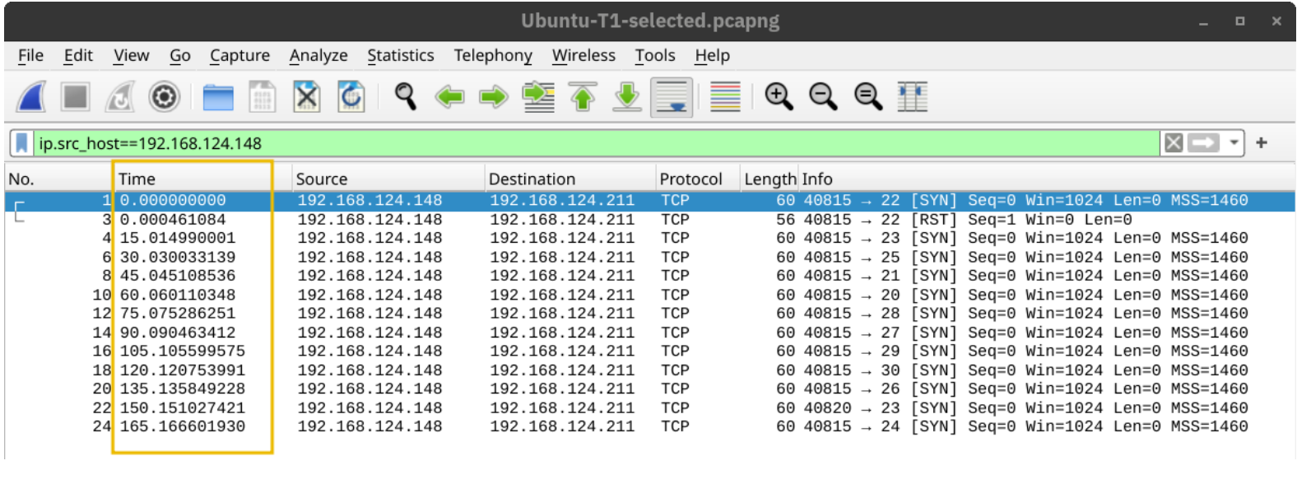Stop the running capture
Screen dimensions: 1297x484
click(76, 97)
